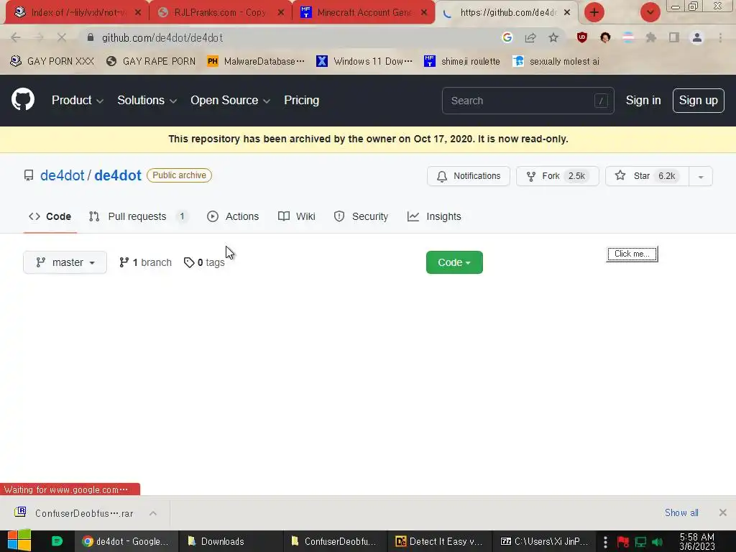
Task: Open the green Code dropdown button
Action: (x=454, y=262)
